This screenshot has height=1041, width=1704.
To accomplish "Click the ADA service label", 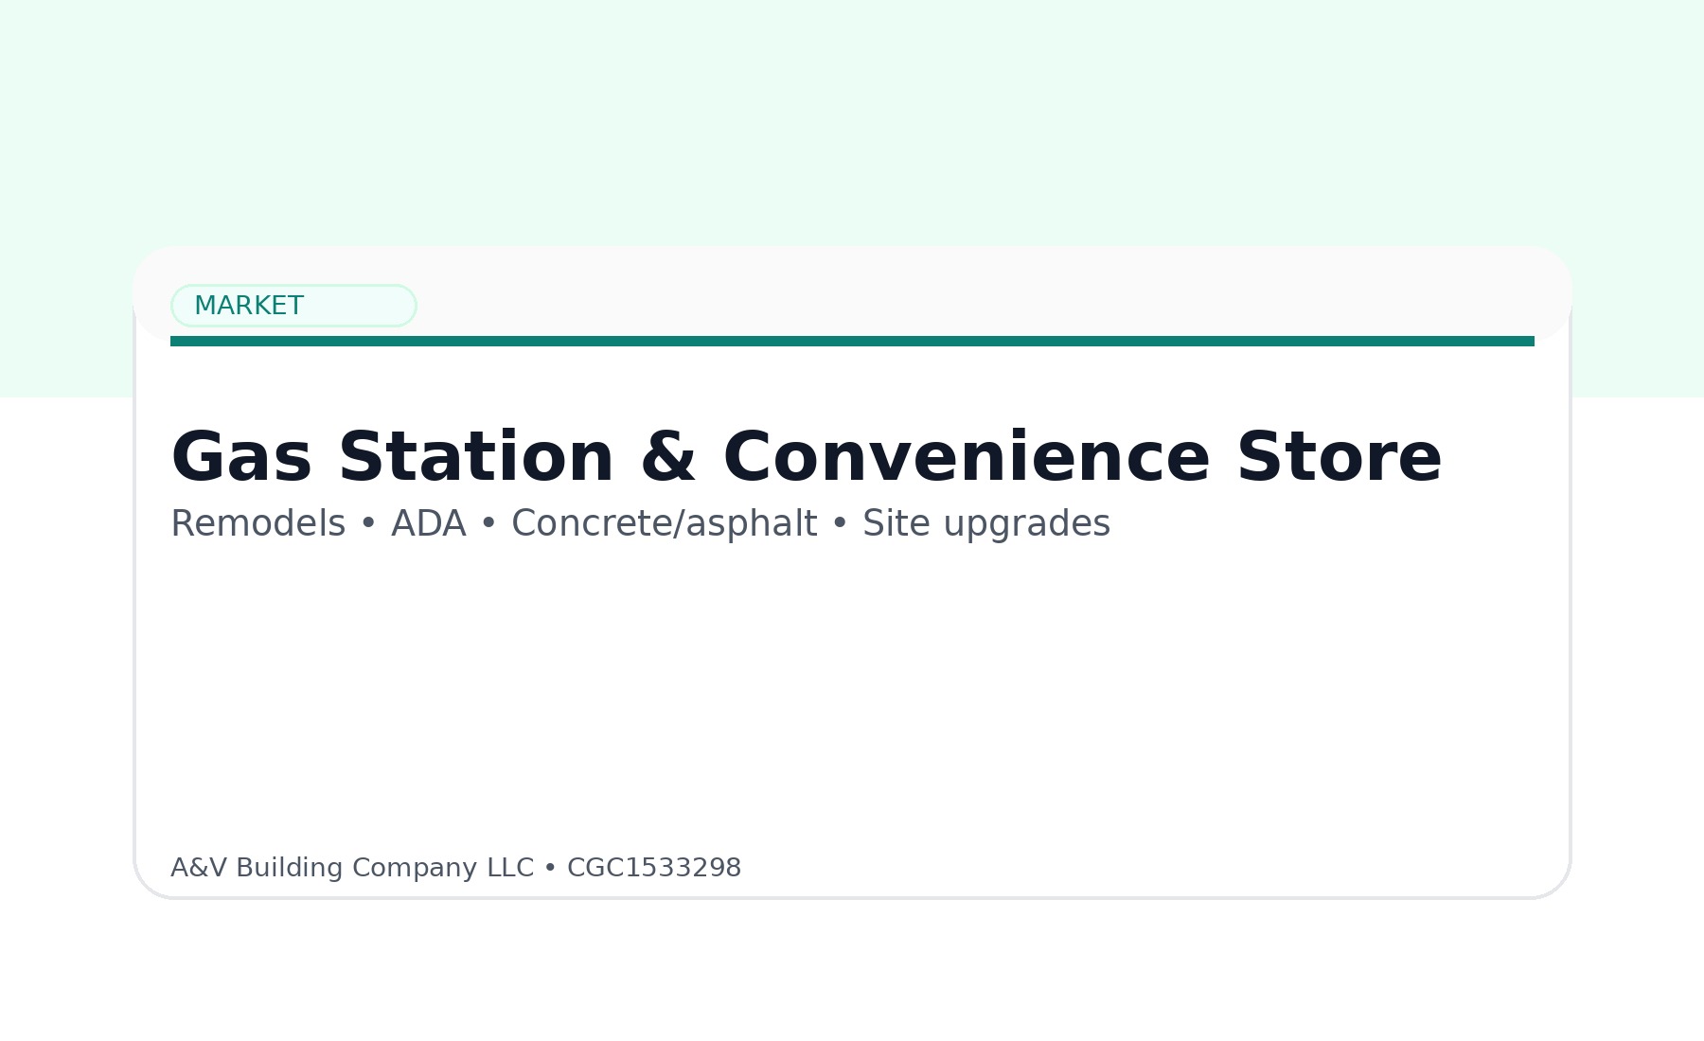I will [428, 522].
